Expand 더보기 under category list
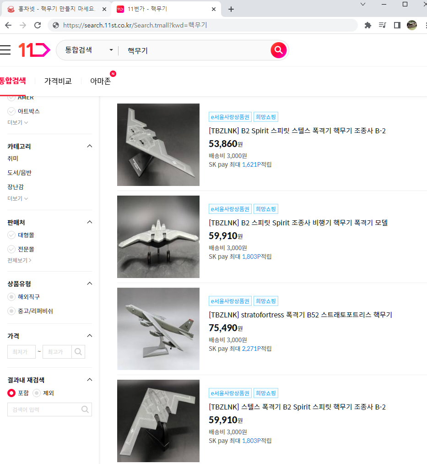This screenshot has height=464, width=427. pyautogui.click(x=18, y=198)
